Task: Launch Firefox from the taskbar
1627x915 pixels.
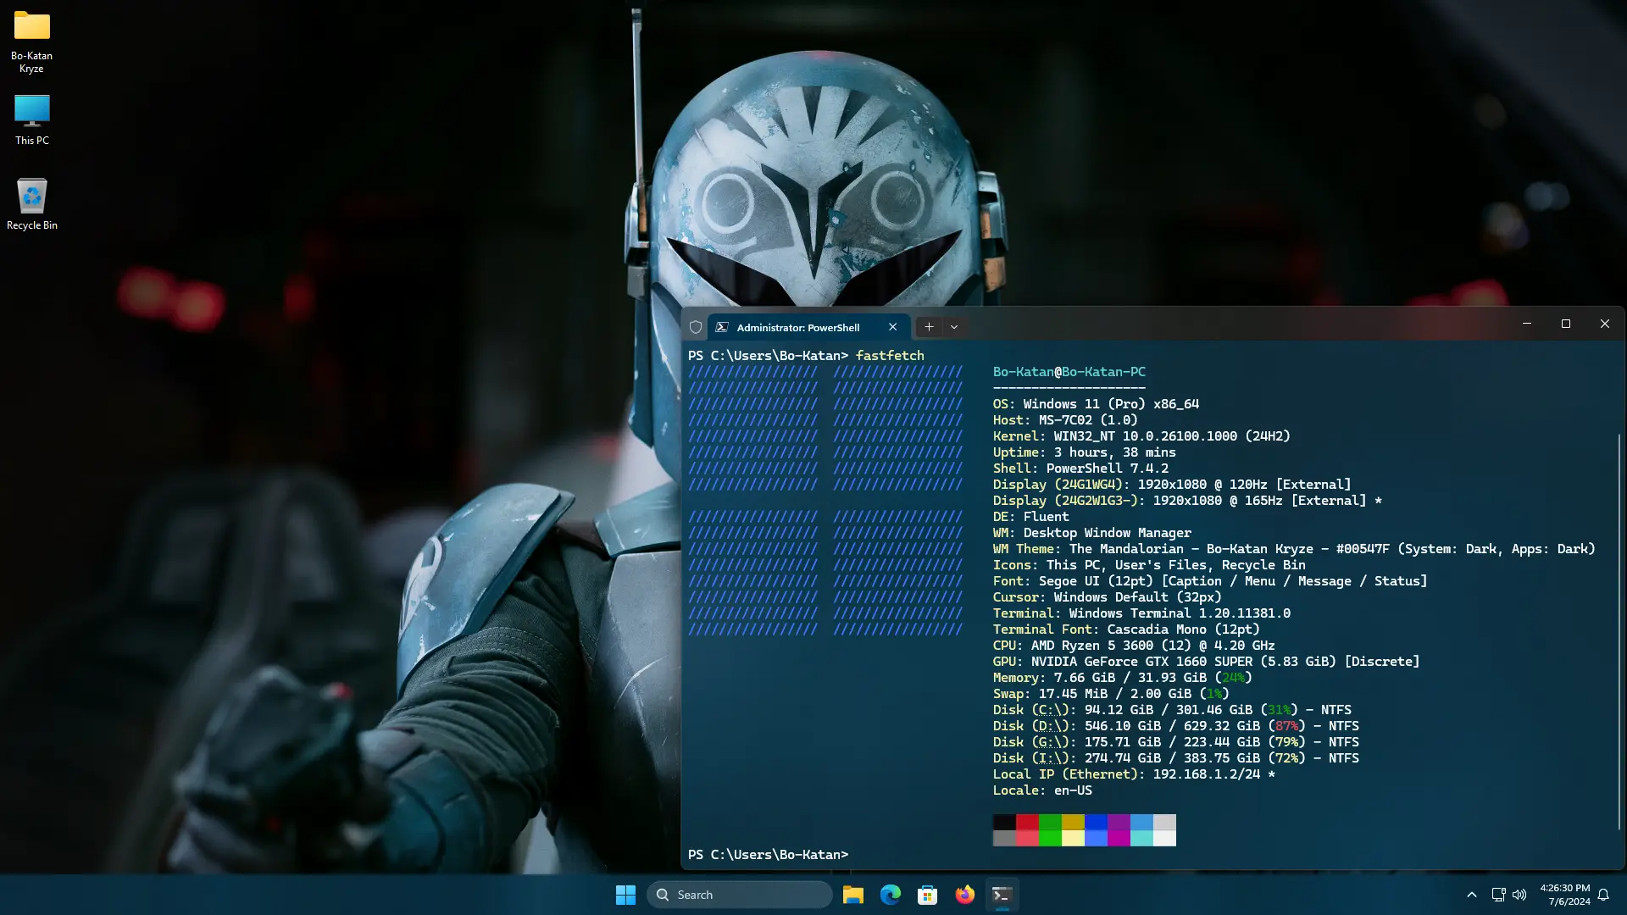Action: pos(964,895)
